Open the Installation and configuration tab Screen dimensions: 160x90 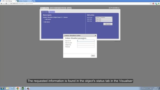tap(58, 8)
